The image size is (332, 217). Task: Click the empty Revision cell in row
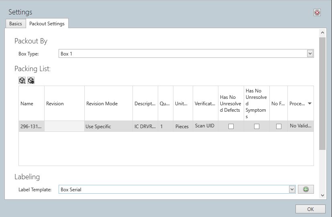64,126
